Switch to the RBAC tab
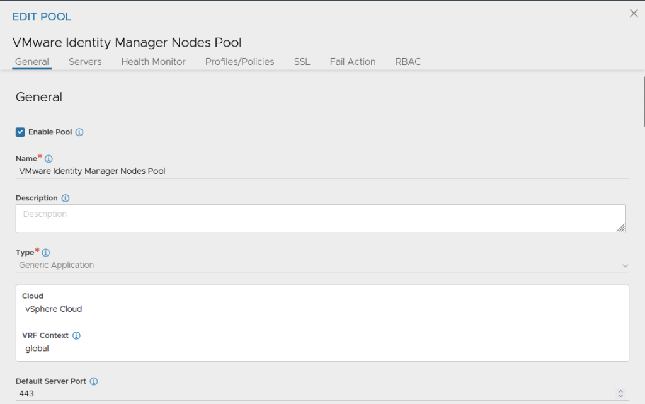The height and width of the screenshot is (404, 645). (x=408, y=62)
